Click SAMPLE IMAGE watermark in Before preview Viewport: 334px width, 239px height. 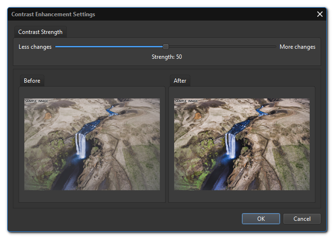point(36,101)
